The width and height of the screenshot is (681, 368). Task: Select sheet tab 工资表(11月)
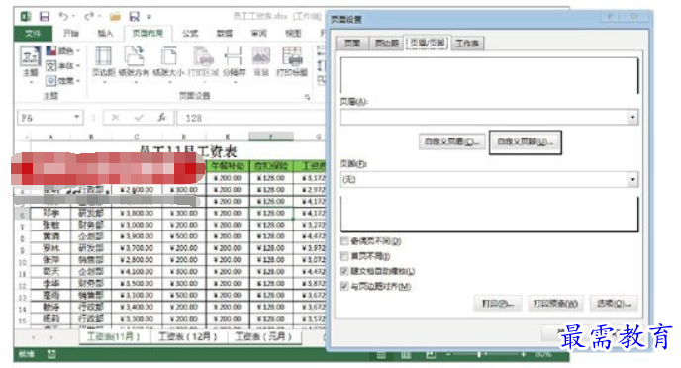click(114, 336)
